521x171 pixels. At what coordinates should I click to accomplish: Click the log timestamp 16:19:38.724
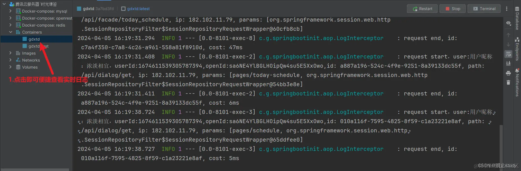135,112
